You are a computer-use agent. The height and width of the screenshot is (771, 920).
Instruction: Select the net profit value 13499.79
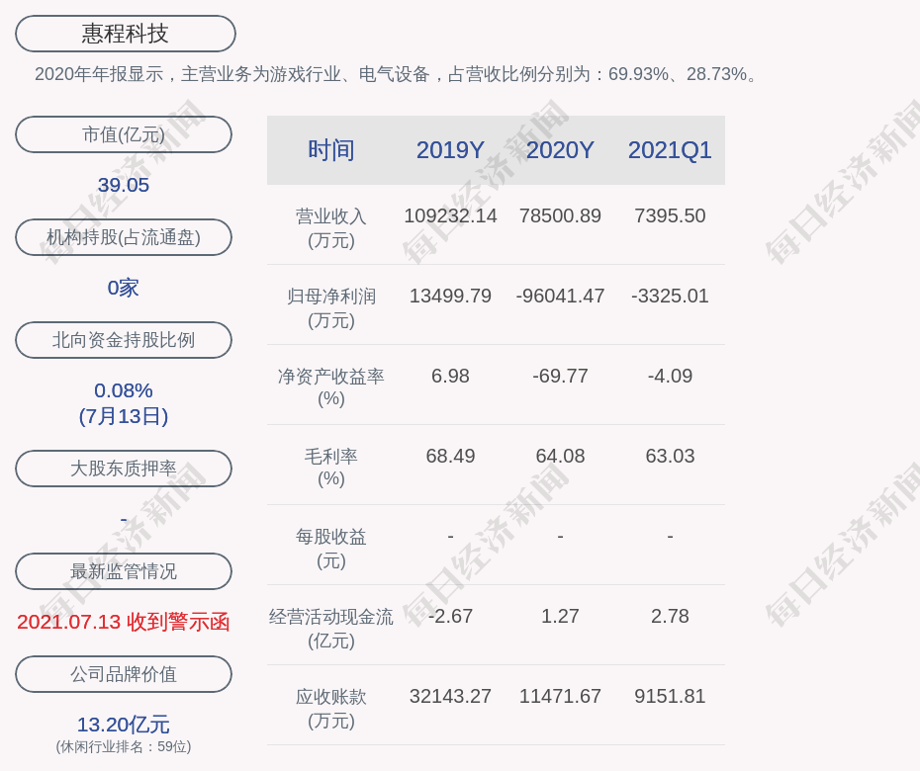coord(450,296)
